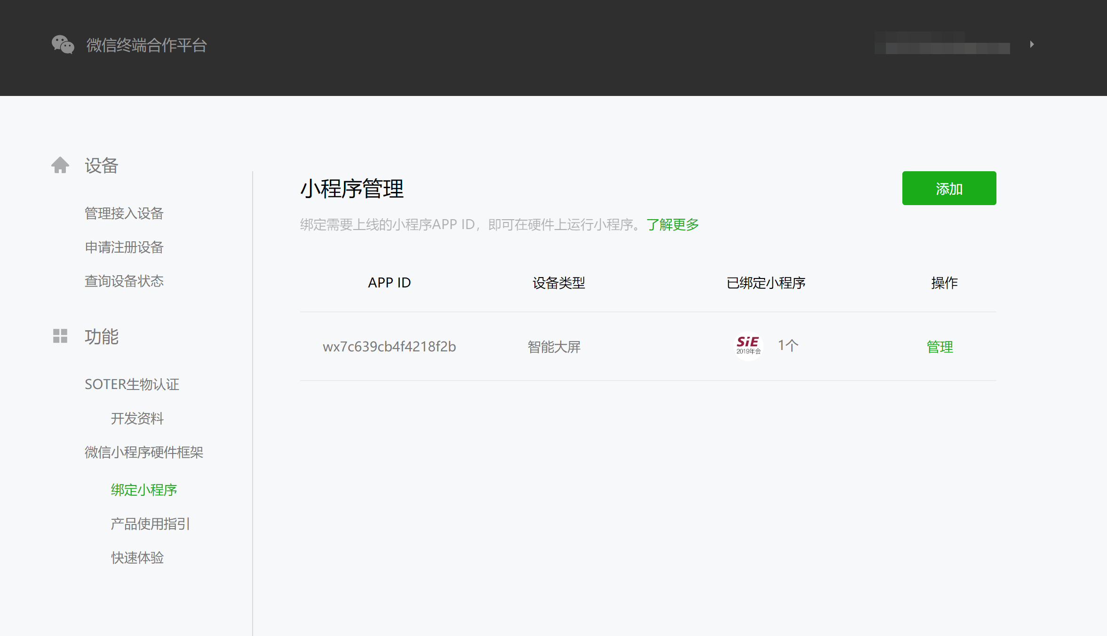Open 开发资料 sub-item

click(x=137, y=418)
